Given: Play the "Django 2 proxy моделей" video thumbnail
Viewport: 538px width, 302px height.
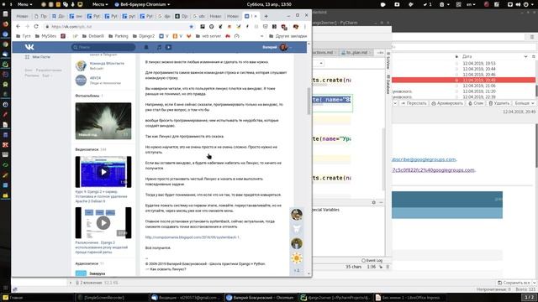Looking at the screenshot, I should (x=103, y=223).
